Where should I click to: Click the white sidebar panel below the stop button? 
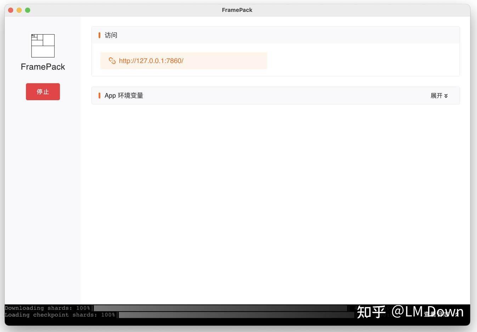(x=43, y=195)
